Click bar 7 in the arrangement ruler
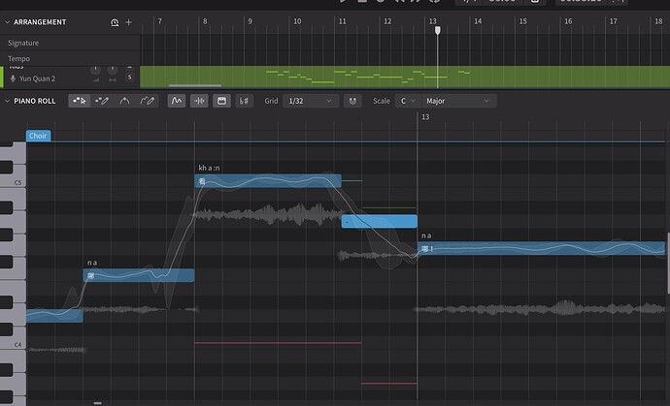The width and height of the screenshot is (670, 406). tap(160, 21)
